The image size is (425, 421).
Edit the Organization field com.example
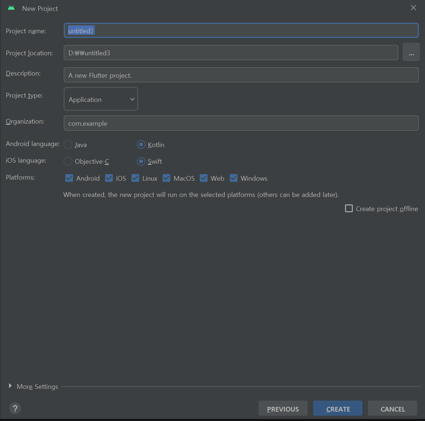241,123
